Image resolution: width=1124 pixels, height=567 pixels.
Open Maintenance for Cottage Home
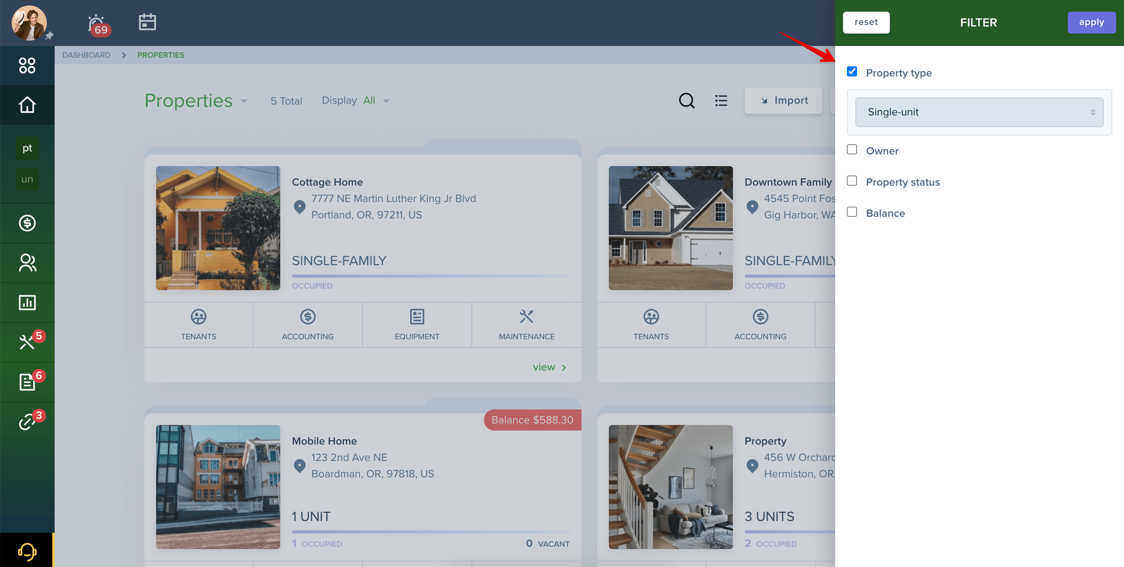(x=526, y=325)
